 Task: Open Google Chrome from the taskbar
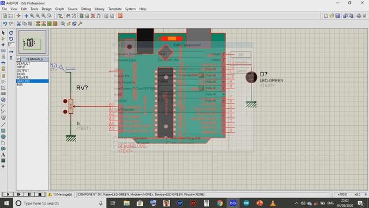(x=220, y=203)
